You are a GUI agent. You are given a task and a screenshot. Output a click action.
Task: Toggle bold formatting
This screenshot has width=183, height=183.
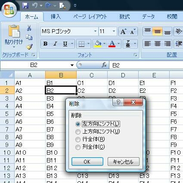[x=46, y=44]
